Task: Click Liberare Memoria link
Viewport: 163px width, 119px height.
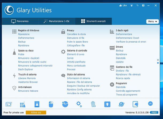Action: tap(27, 78)
